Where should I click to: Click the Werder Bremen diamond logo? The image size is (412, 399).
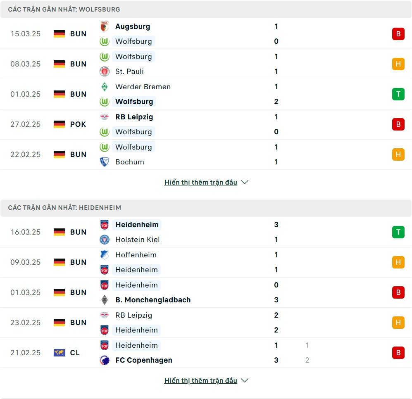pyautogui.click(x=104, y=87)
